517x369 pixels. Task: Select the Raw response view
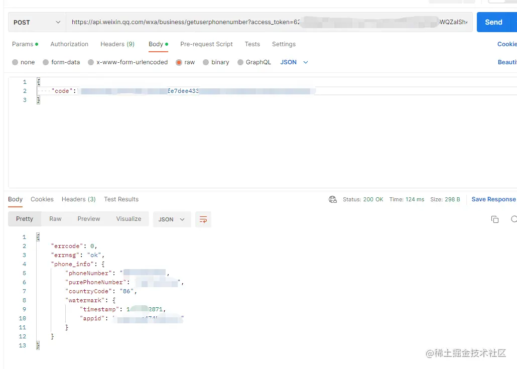point(55,219)
